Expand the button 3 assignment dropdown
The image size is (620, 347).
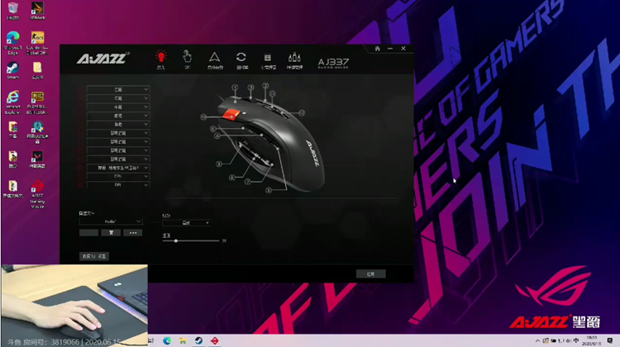point(118,107)
